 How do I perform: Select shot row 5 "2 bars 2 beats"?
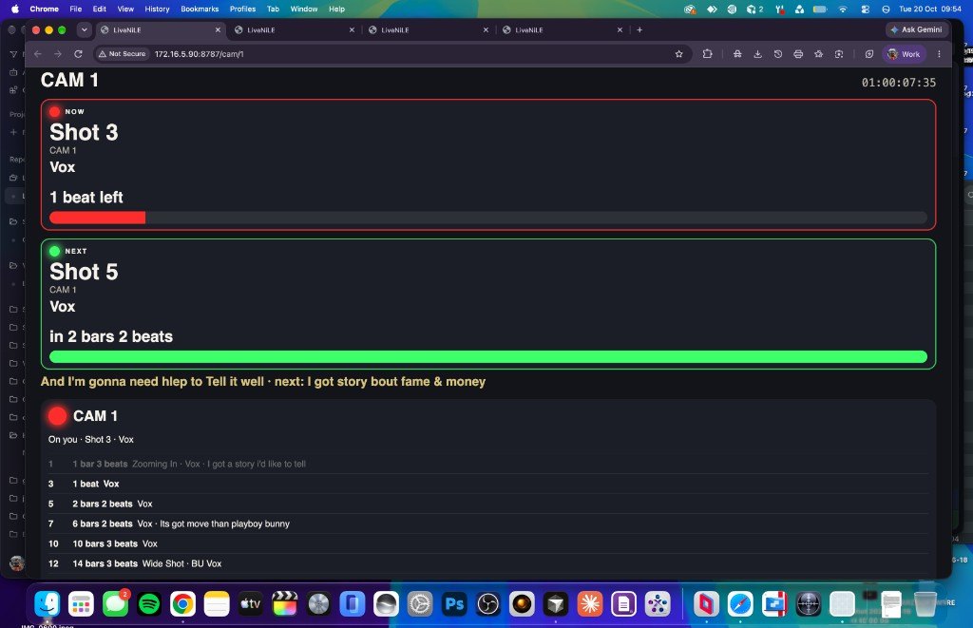tap(488, 504)
